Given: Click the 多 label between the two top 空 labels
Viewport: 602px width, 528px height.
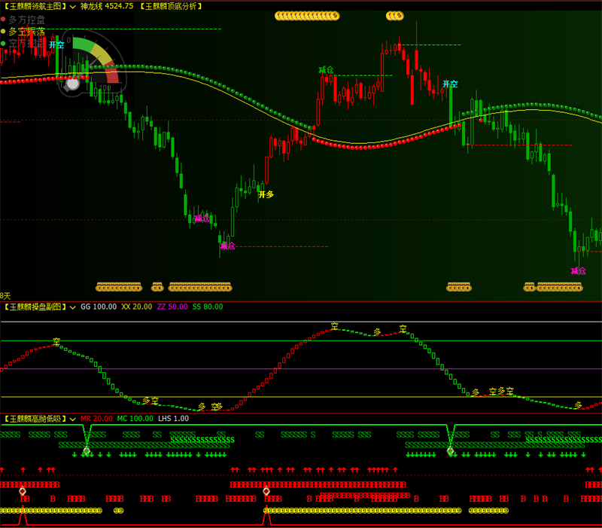Looking at the screenshot, I should (x=377, y=331).
